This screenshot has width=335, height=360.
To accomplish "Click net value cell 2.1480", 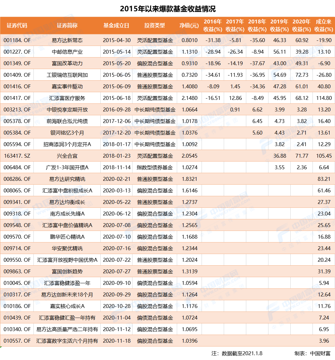I will coord(189,98).
